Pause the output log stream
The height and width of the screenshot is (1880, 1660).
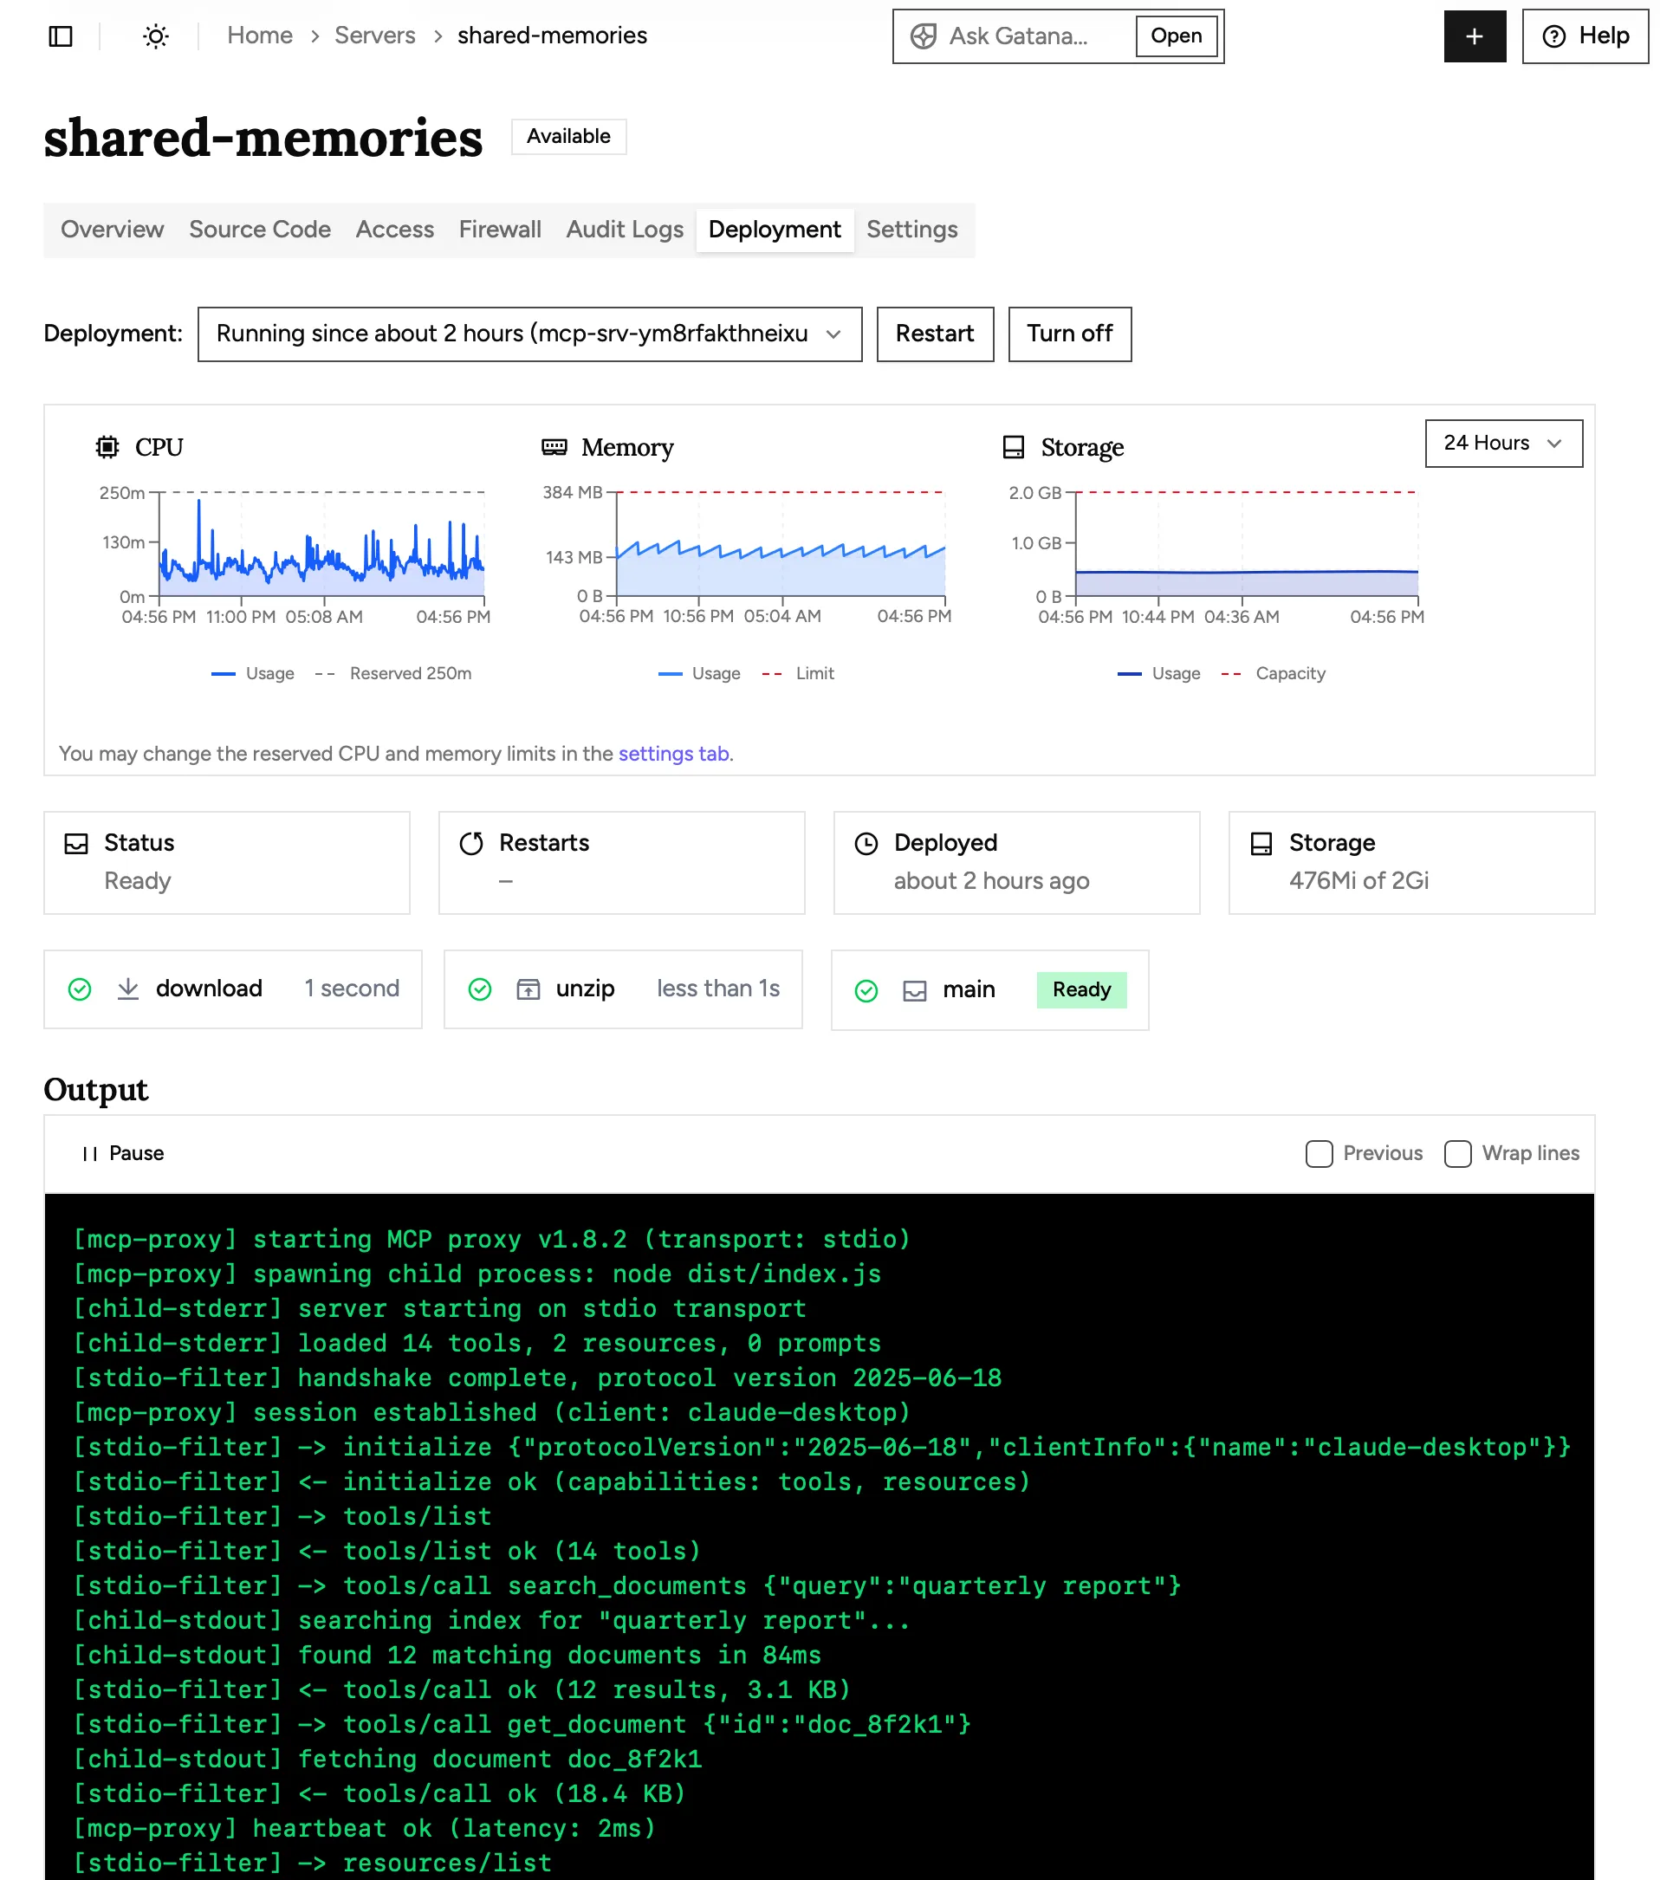coord(122,1153)
